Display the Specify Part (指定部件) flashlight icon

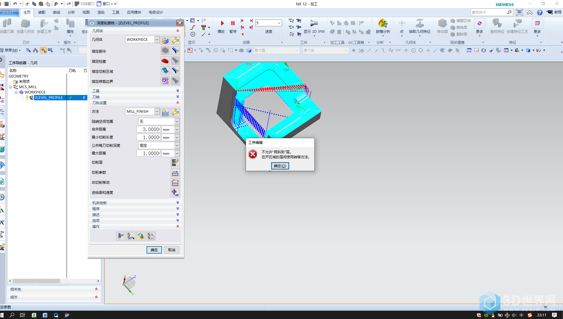pyautogui.click(x=175, y=51)
